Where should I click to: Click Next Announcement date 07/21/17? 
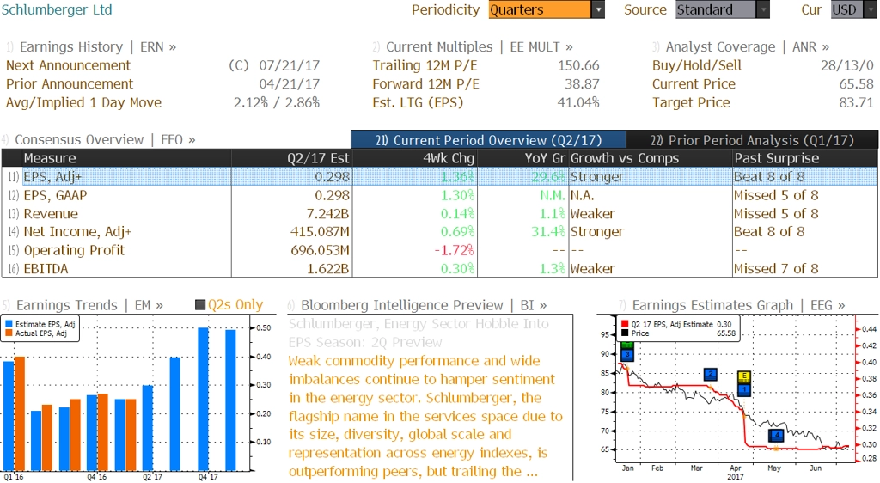point(289,65)
